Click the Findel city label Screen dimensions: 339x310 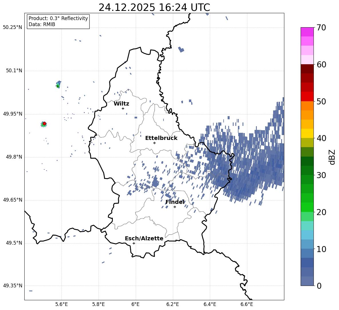coord(175,202)
